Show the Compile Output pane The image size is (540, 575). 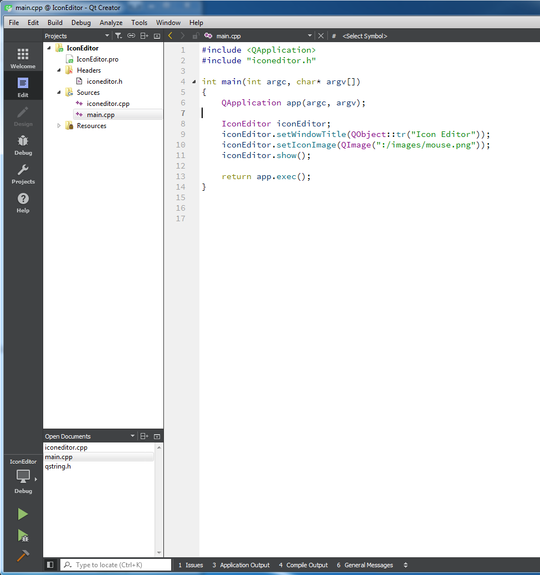pos(304,565)
